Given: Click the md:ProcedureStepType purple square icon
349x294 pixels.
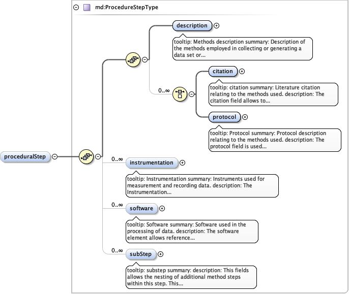Looking at the screenshot, I should point(87,8).
